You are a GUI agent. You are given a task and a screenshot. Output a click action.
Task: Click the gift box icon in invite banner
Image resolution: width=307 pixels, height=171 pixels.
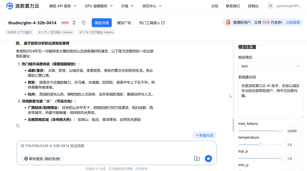[228, 22]
